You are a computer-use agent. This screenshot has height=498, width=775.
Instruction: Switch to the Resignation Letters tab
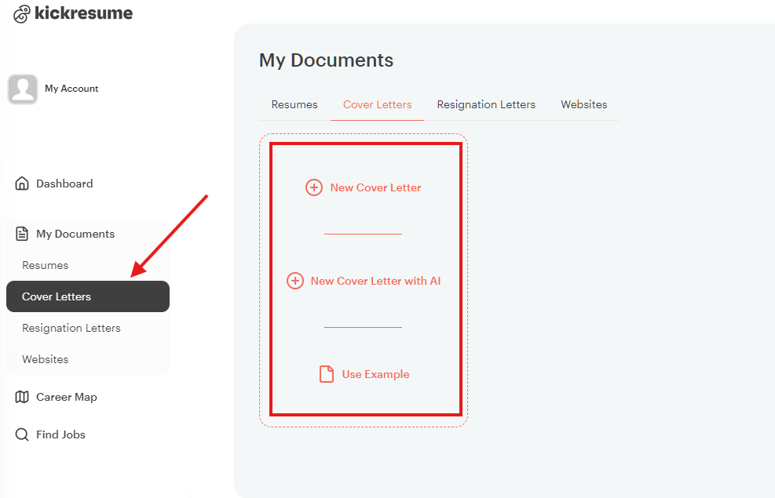click(486, 104)
